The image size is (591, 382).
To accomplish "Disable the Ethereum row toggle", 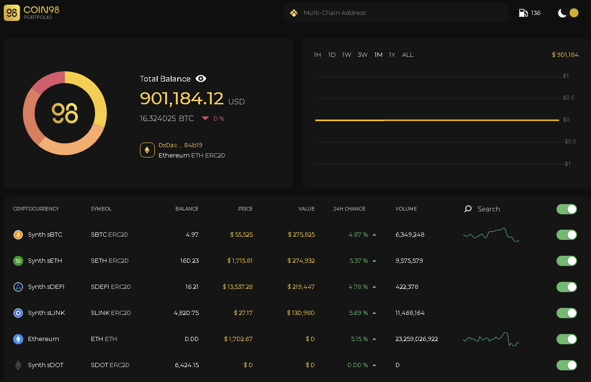I will pos(567,339).
